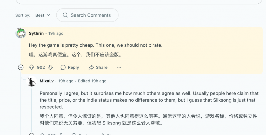Downvote Sythrin's comment
Viewport: 266px width, 135px height.
pos(50,67)
